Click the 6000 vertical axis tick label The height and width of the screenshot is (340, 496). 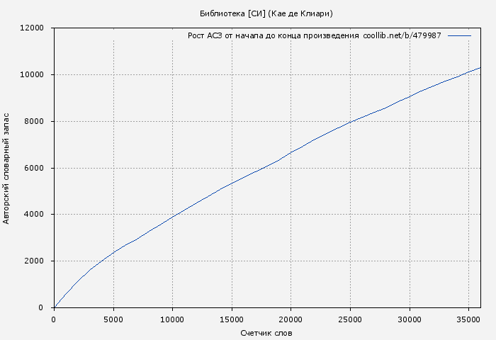coord(34,169)
